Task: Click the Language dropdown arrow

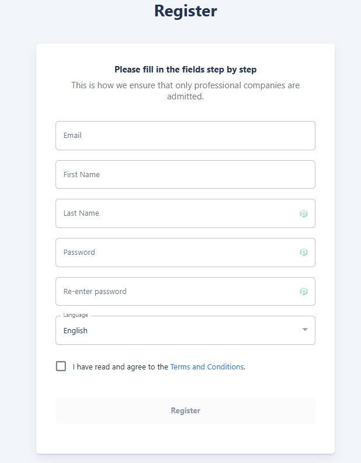Action: [304, 330]
